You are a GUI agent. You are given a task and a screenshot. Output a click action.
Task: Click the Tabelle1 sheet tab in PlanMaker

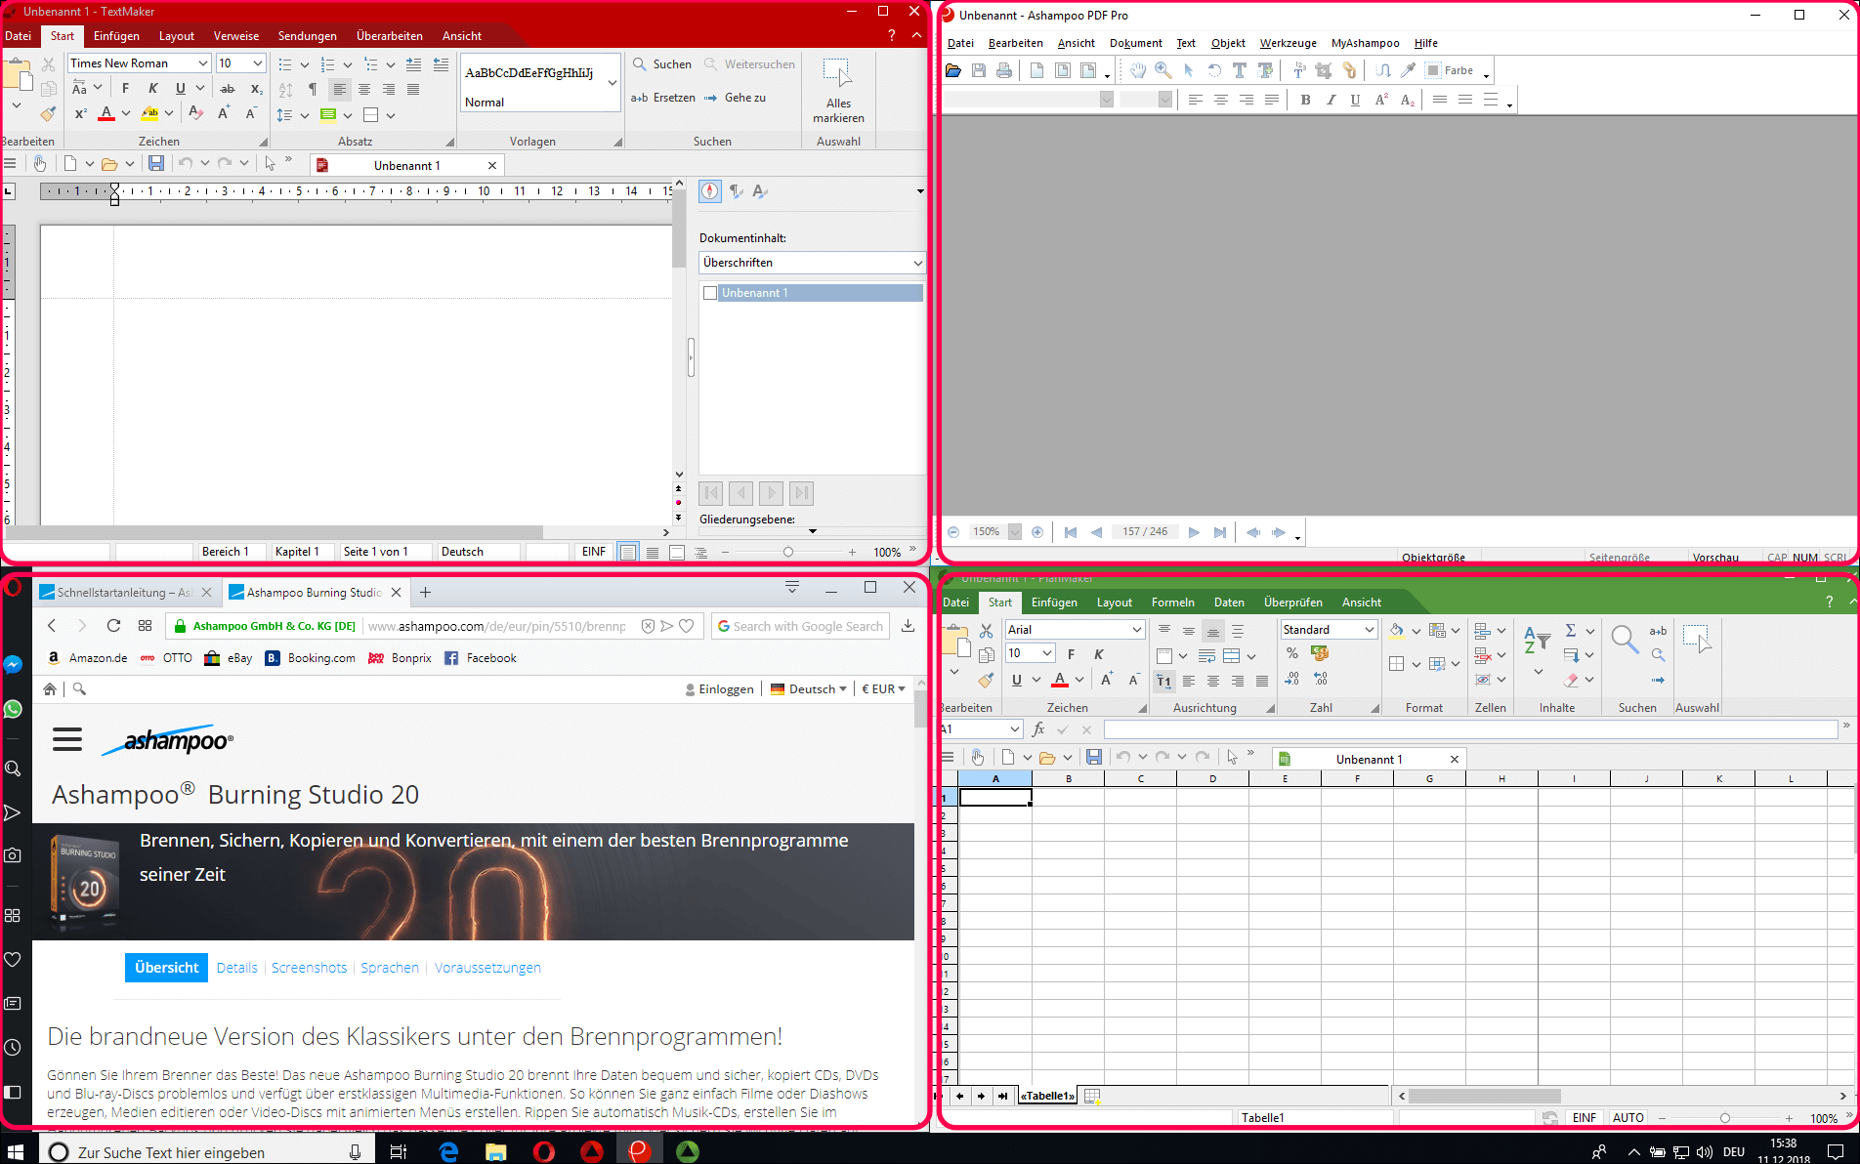1047,1096
